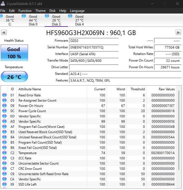Open the Disk menu
This screenshot has height=190, width=183.
tap(52, 11)
